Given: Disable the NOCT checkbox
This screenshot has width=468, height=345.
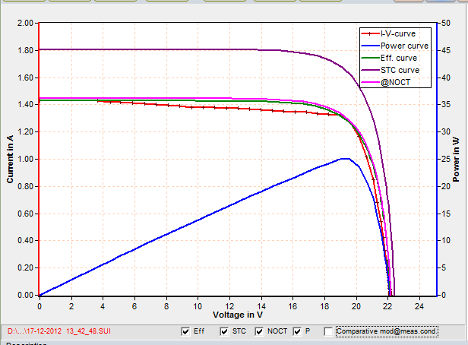Looking at the screenshot, I should (x=261, y=331).
